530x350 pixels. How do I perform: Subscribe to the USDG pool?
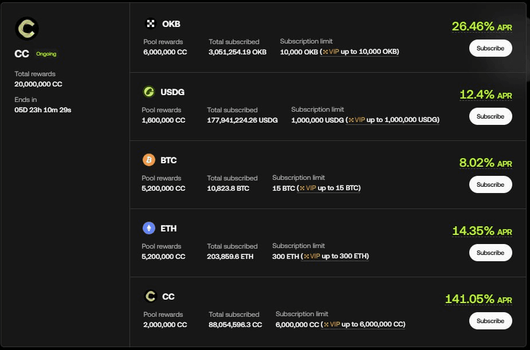(490, 116)
